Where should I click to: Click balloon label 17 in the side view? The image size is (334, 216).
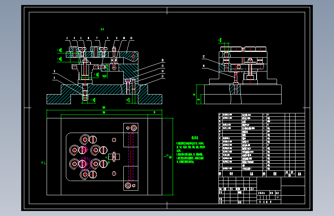(x=204, y=57)
